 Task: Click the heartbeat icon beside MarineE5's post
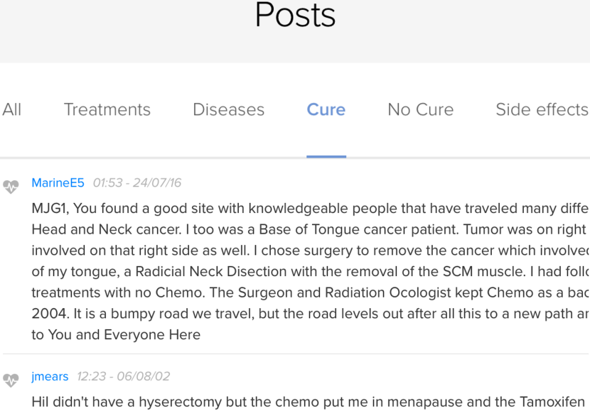click(x=11, y=187)
